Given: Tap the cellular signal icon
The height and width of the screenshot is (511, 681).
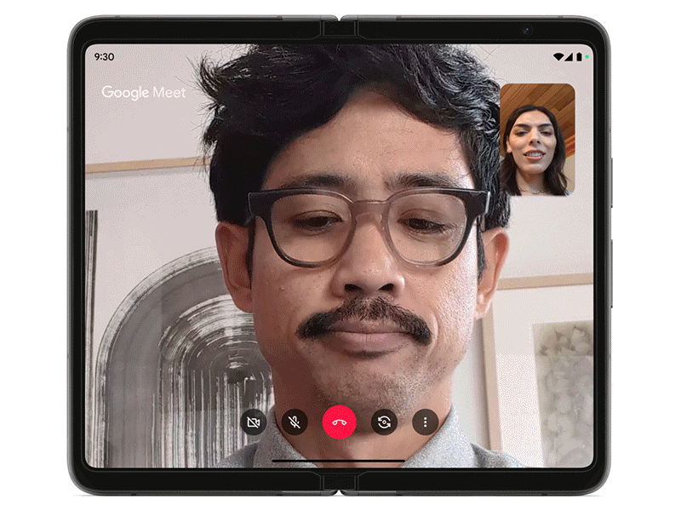Looking at the screenshot, I should [568, 57].
